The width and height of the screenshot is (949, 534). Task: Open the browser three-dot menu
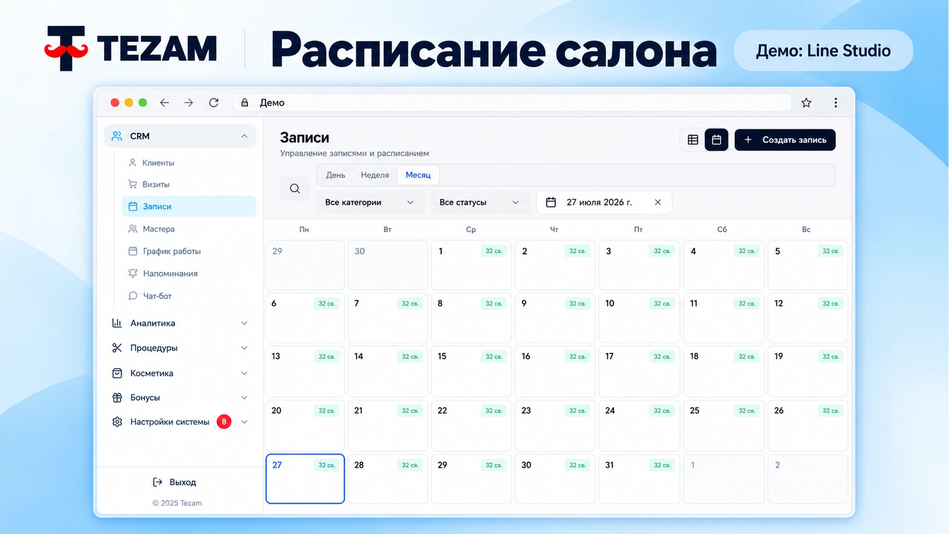point(836,103)
